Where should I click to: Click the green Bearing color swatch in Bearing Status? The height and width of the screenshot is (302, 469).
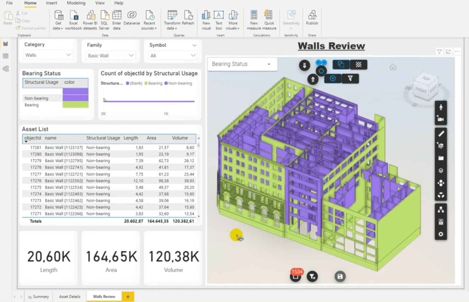(75, 105)
